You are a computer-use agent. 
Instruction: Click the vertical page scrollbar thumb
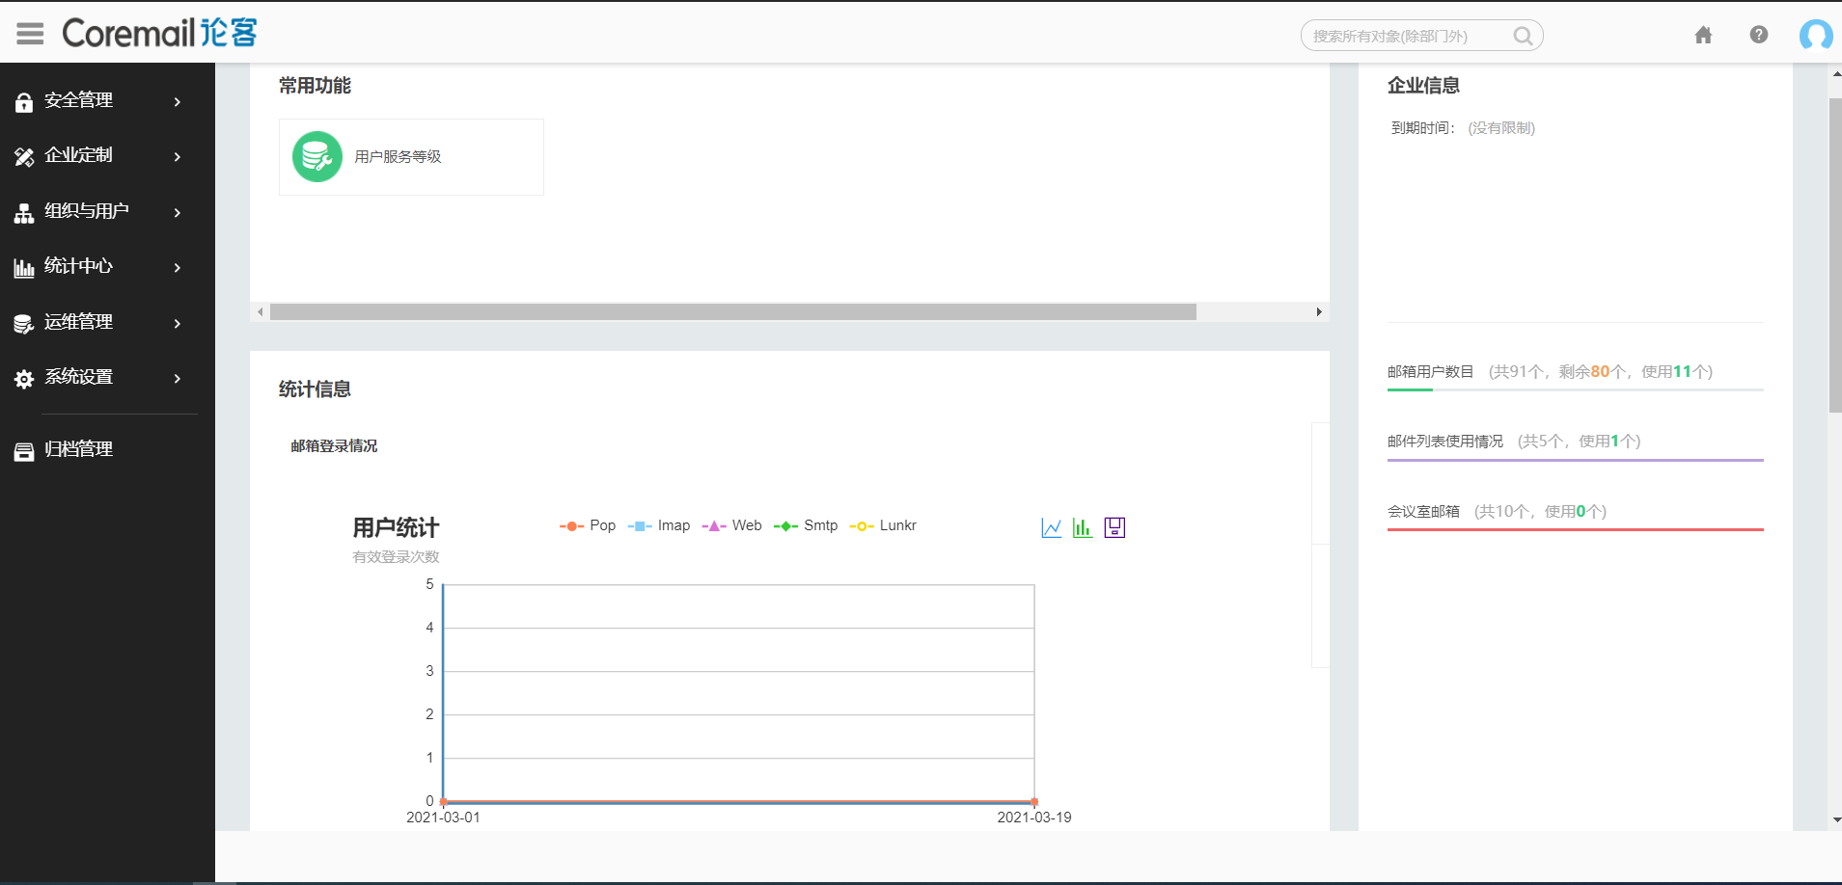(x=1835, y=255)
